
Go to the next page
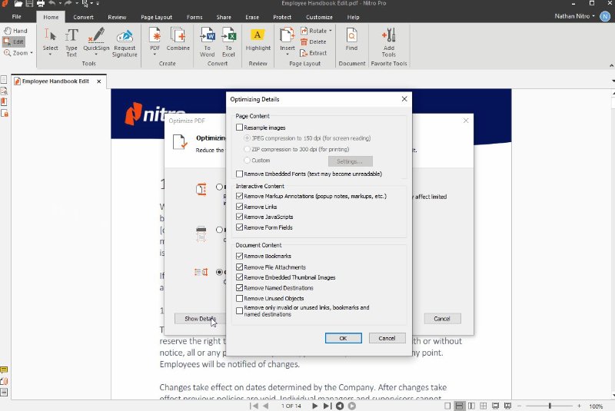point(314,406)
